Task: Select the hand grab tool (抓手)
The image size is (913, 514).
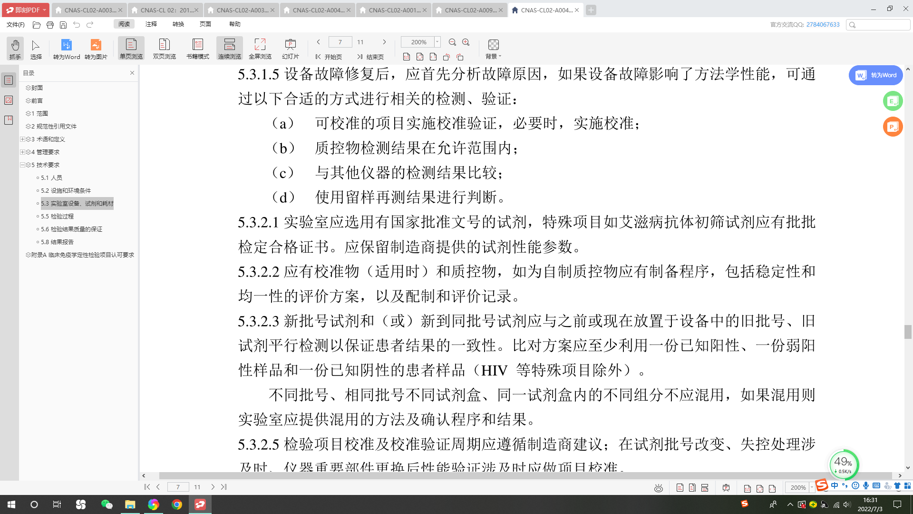Action: click(15, 49)
